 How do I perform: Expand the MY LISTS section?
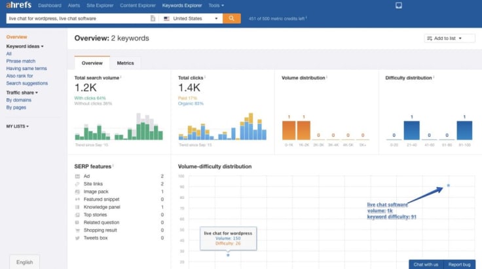pyautogui.click(x=18, y=126)
